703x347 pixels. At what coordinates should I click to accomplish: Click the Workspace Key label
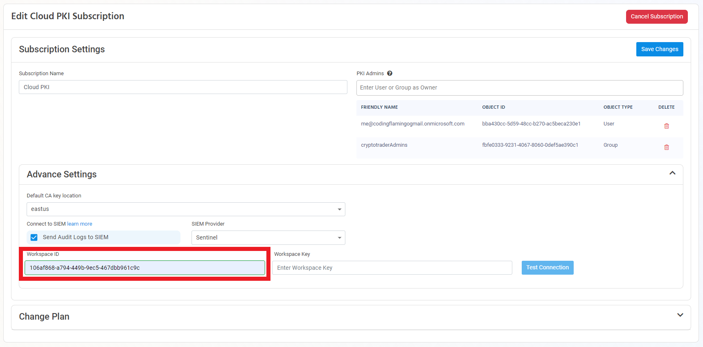292,254
